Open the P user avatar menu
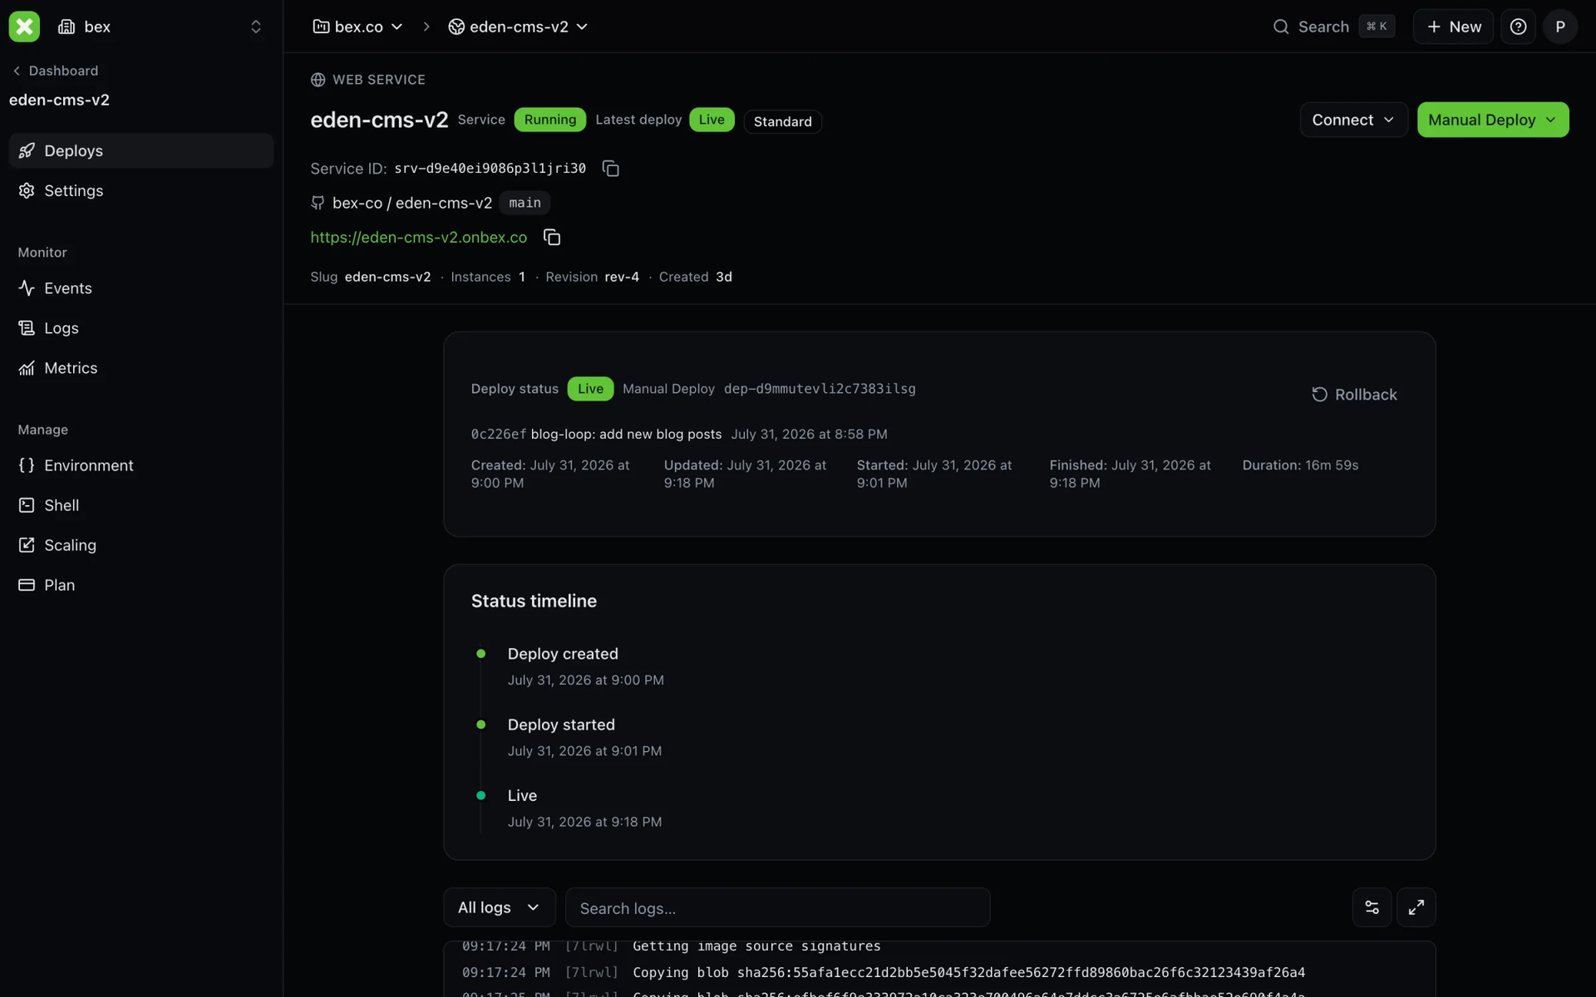Image resolution: width=1596 pixels, height=997 pixels. [1560, 27]
